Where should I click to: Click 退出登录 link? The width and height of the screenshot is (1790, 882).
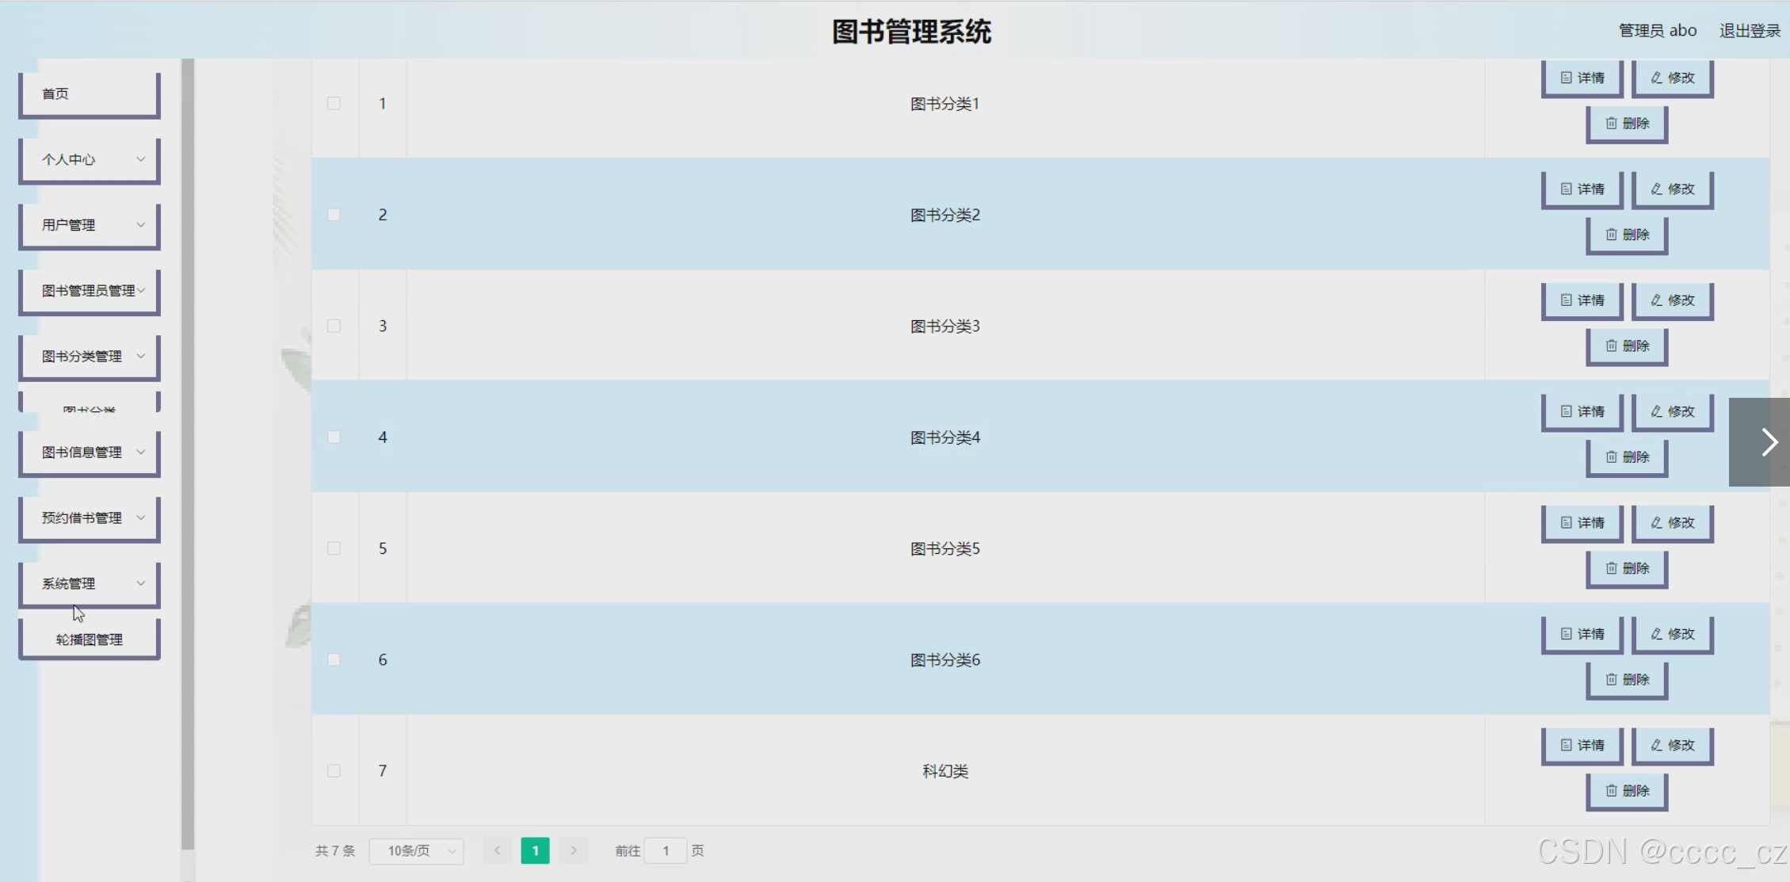1750,31
